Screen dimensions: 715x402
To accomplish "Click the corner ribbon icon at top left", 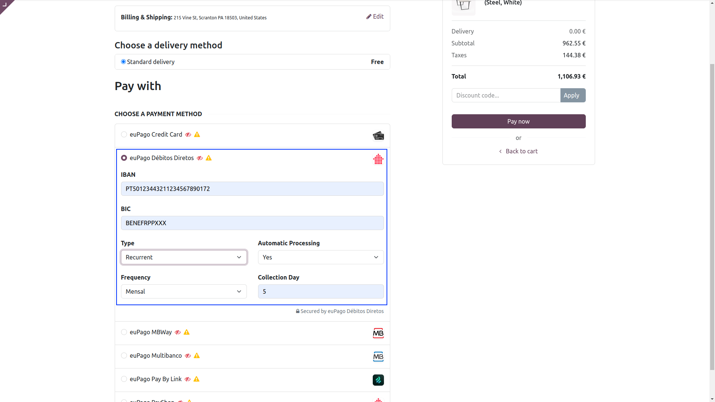I will (x=5, y=4).
